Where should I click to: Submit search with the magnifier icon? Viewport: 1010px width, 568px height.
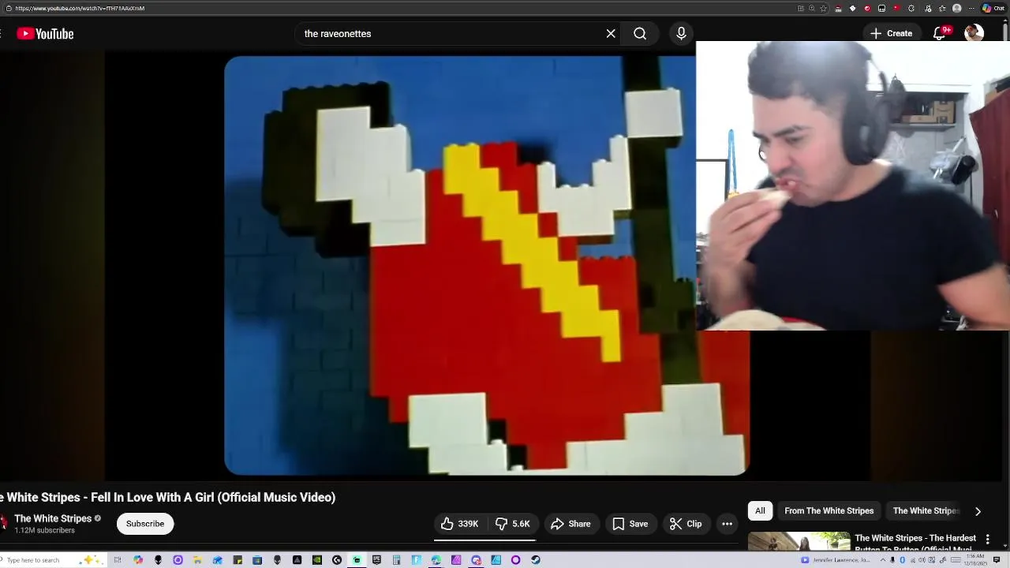point(640,33)
